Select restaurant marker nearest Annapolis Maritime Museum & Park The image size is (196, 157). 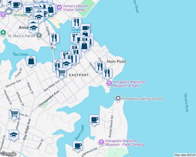coord(107,74)
